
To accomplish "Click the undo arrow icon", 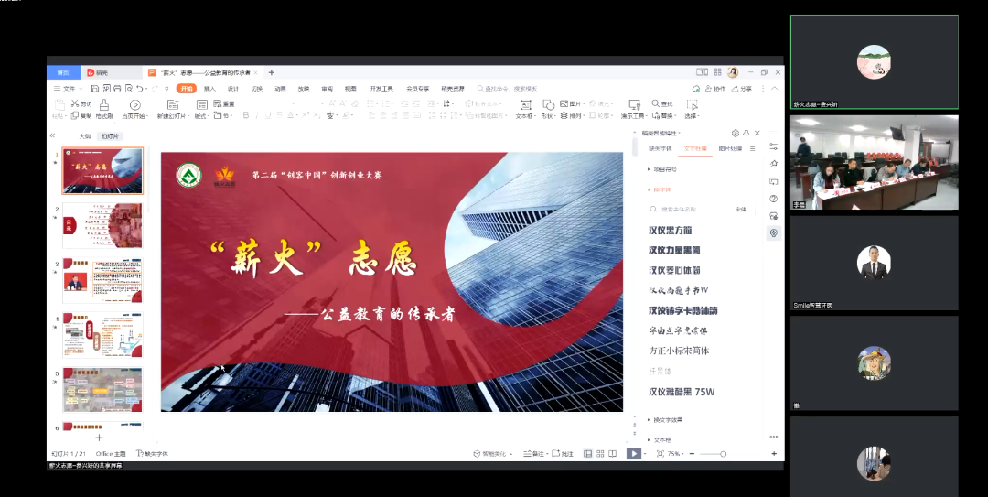I will click(140, 89).
